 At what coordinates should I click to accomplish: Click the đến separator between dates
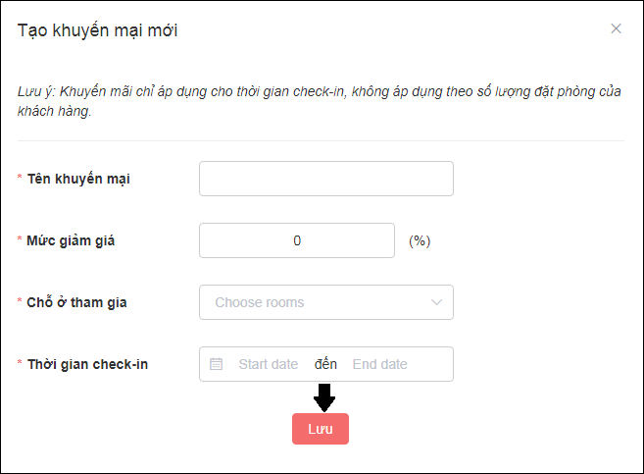pos(325,364)
